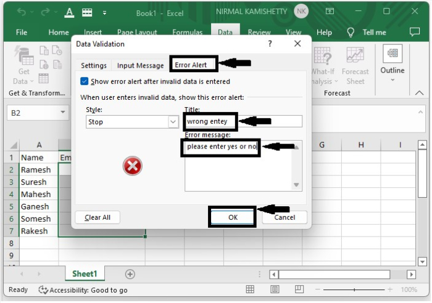Select the Error Alert tab
Viewport: 432px width, 303px height.
point(191,65)
